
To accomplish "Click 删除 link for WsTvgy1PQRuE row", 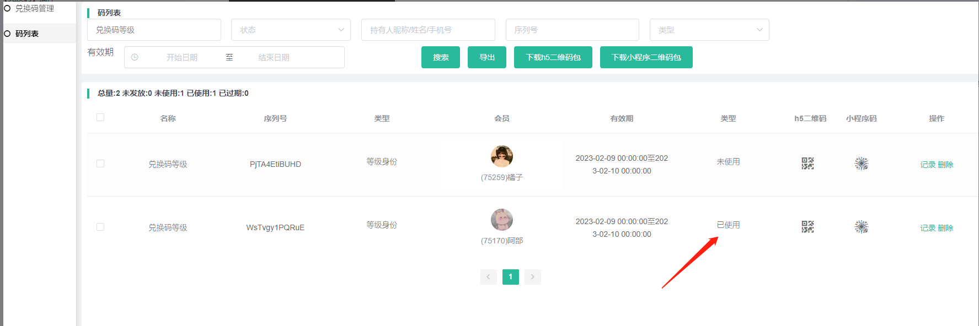I will [945, 228].
